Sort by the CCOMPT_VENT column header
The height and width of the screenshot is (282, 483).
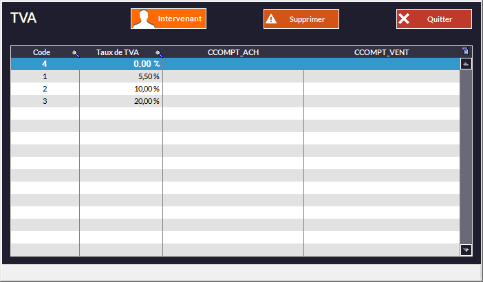[382, 52]
